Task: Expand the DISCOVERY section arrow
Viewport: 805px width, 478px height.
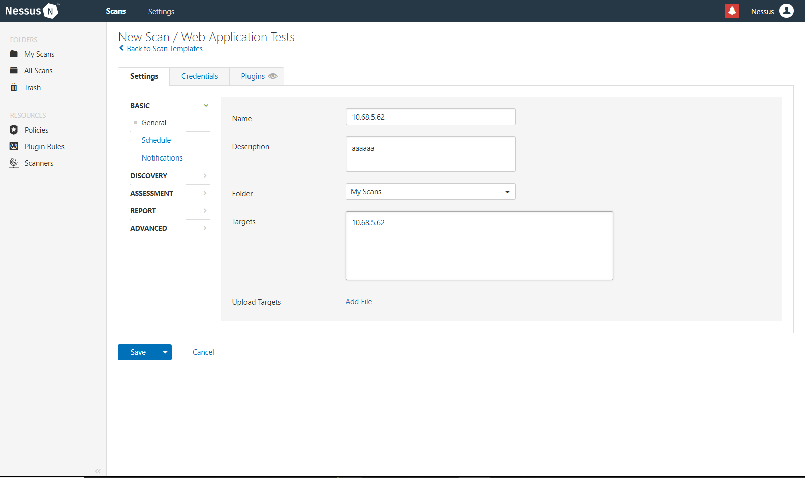Action: [205, 176]
